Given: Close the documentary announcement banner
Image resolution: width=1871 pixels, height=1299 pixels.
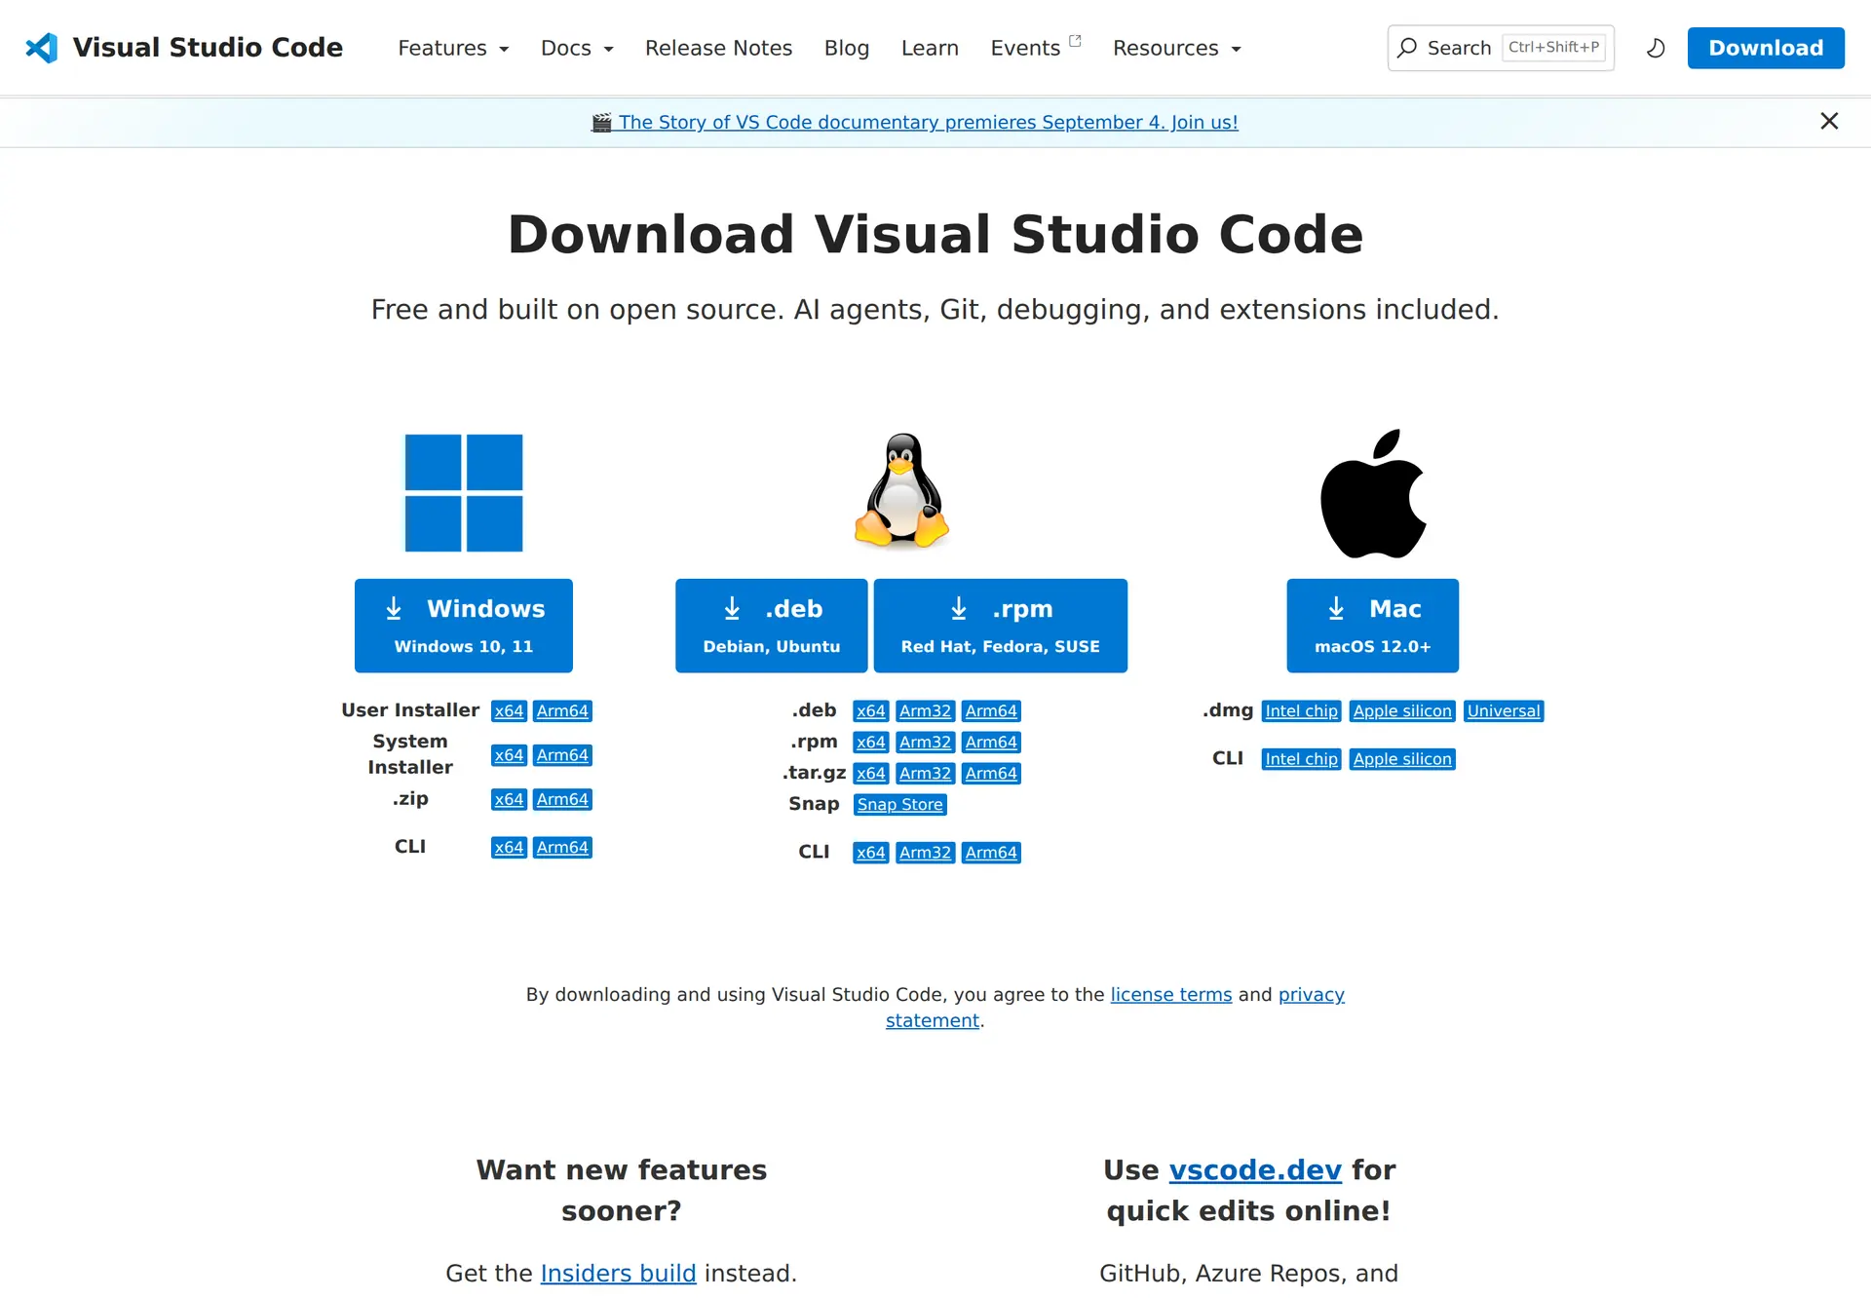Looking at the screenshot, I should pos(1829,121).
